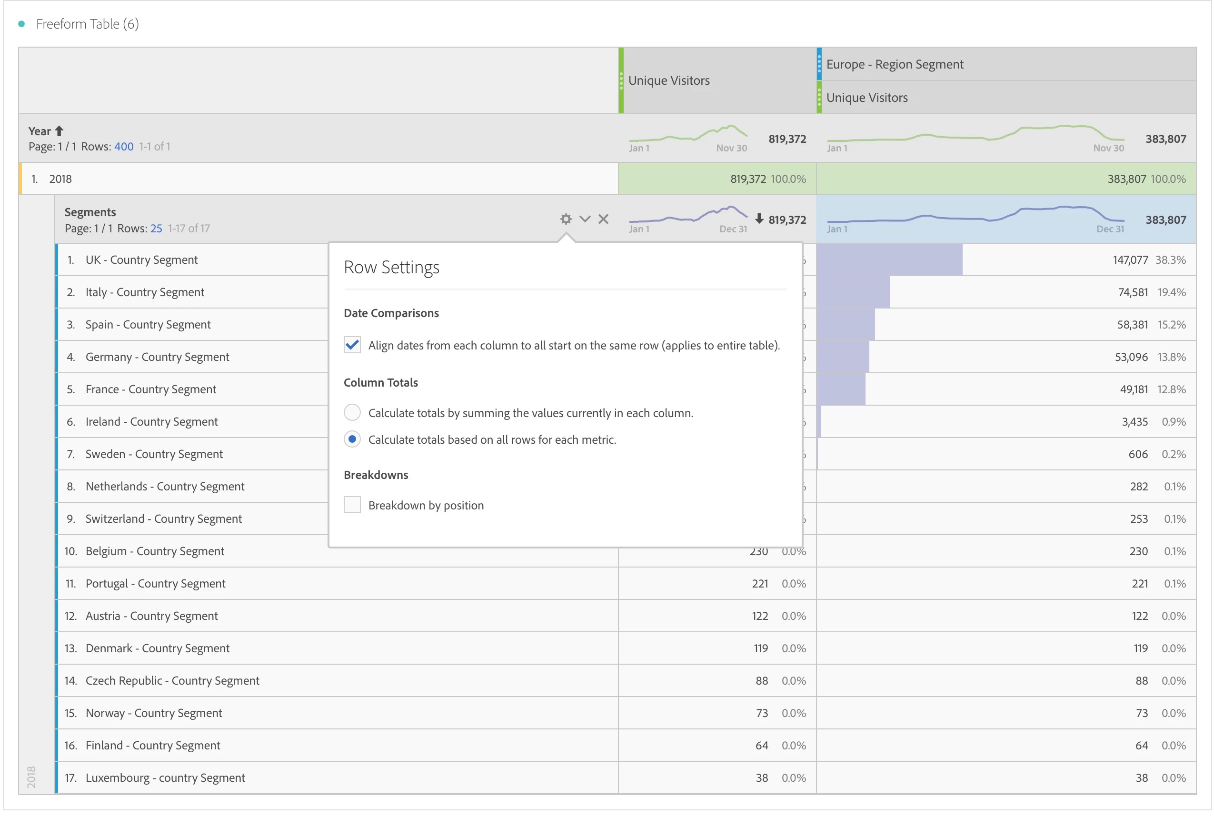
Task: Click the Year sort ascending arrow
Action: tap(59, 131)
